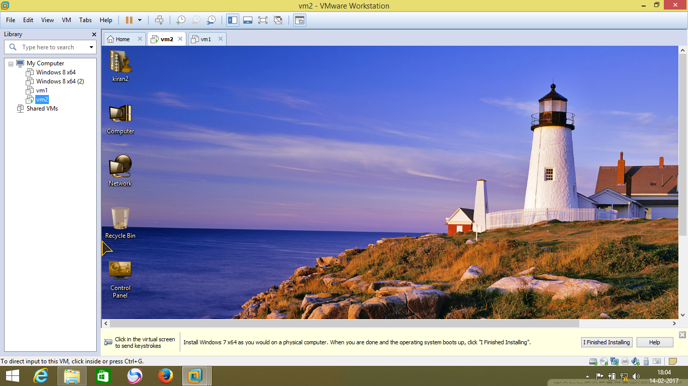Show hidden system tray icons
Image resolution: width=688 pixels, height=386 pixels.
pyautogui.click(x=587, y=376)
